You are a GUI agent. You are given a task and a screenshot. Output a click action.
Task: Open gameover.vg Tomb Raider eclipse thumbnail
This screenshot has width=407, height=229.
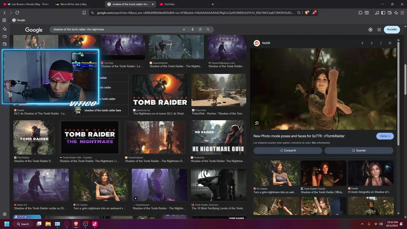point(160,90)
